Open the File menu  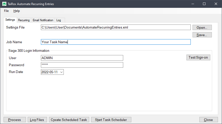6,11
